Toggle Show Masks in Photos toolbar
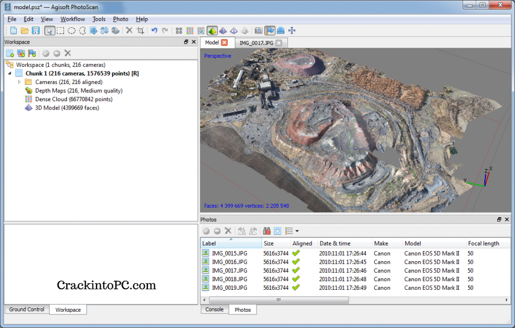 pos(278,231)
